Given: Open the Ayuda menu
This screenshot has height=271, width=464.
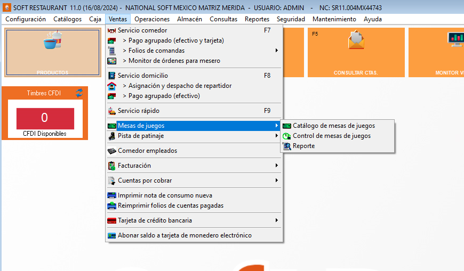Looking at the screenshot, I should tap(373, 19).
